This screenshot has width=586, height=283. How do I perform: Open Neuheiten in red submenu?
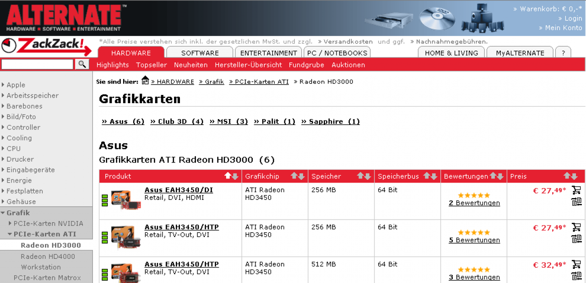(191, 65)
